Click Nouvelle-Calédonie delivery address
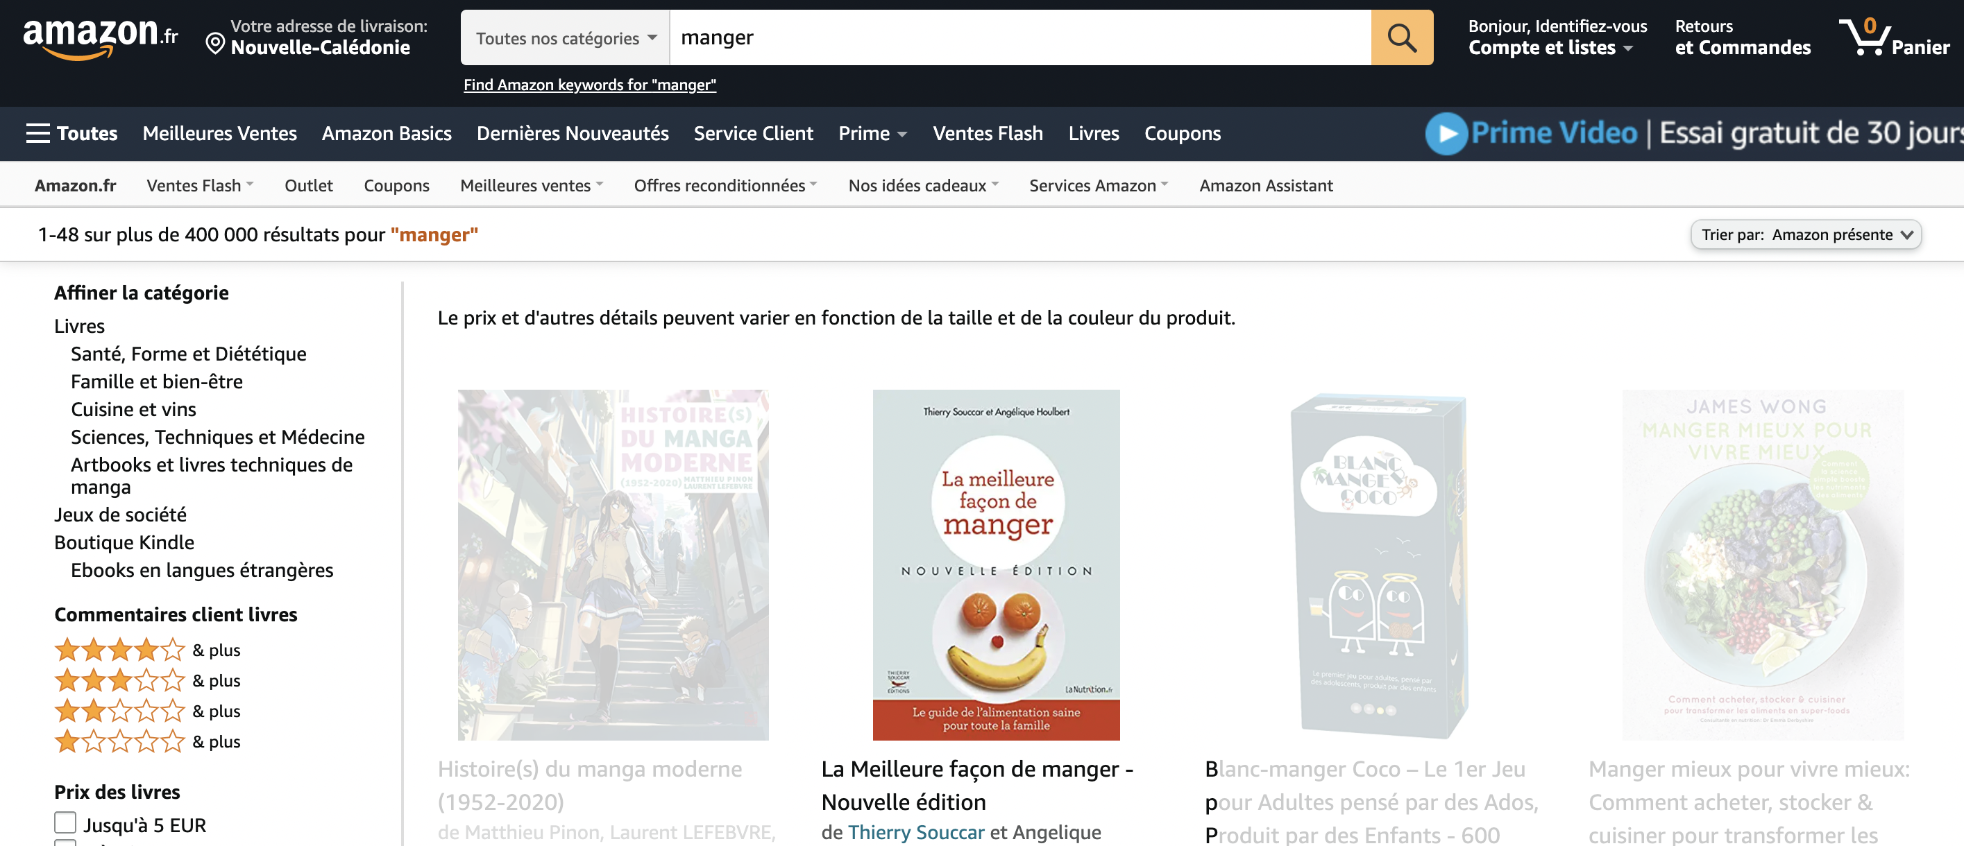This screenshot has width=1964, height=846. (320, 47)
